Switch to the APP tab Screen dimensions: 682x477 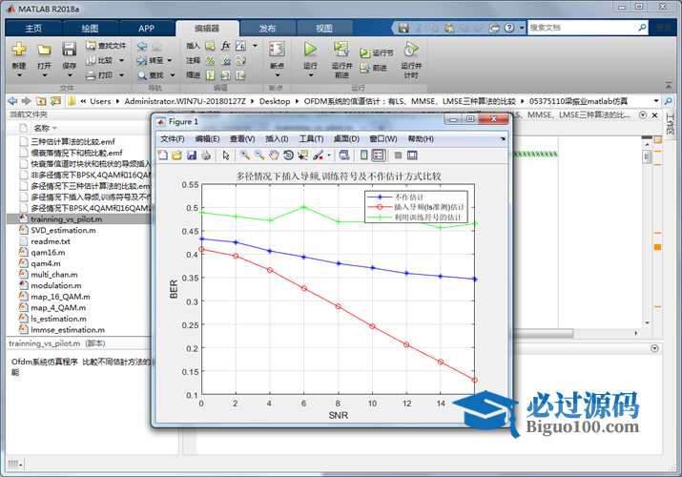[147, 29]
